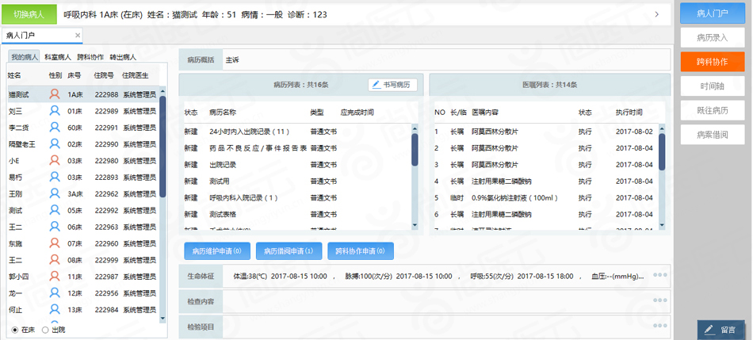Open more options for 生命体征 row
Viewport: 753px width, 340px height.
[x=659, y=275]
